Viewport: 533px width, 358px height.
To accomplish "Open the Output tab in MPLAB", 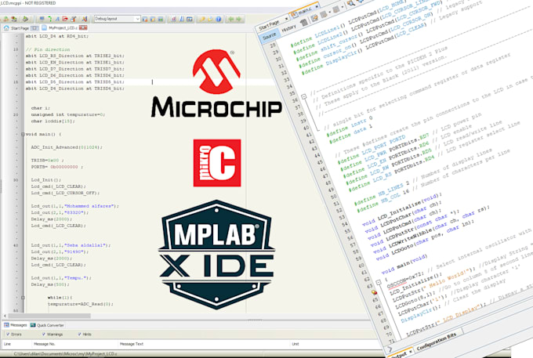I will pyautogui.click(x=400, y=354).
